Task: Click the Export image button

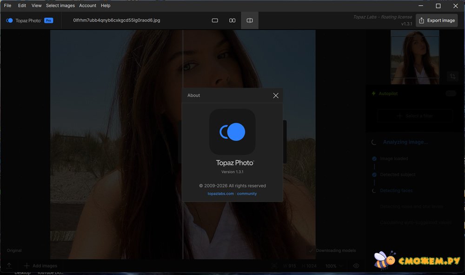Action: pos(436,20)
